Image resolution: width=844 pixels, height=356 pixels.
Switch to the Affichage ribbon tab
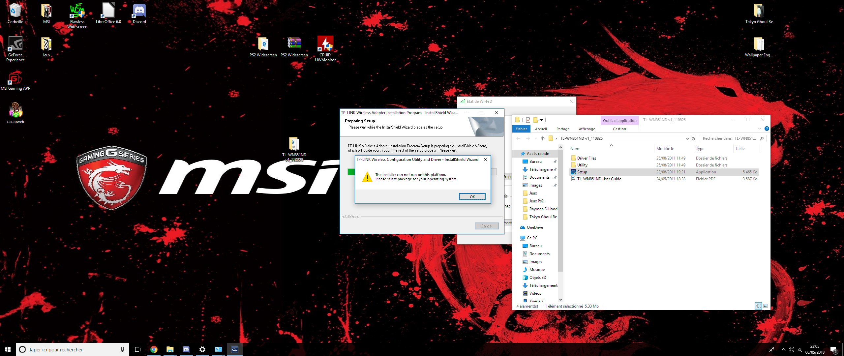pos(587,129)
